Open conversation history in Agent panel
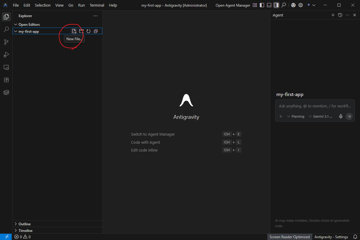 [x=340, y=15]
